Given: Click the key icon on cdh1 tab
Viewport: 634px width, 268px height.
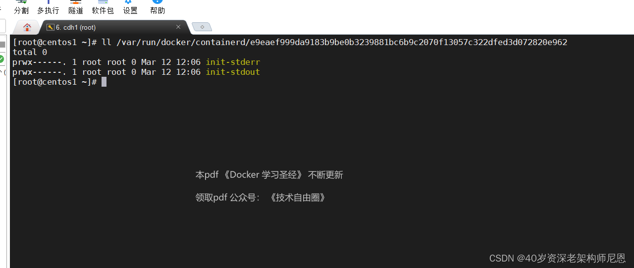Looking at the screenshot, I should [50, 27].
